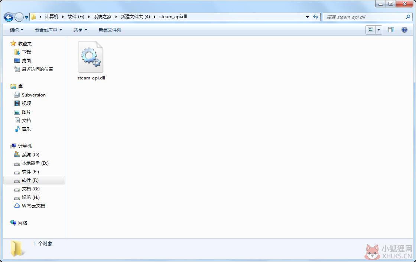Select 新建文件夹 (4) in the breadcrumb

point(135,17)
